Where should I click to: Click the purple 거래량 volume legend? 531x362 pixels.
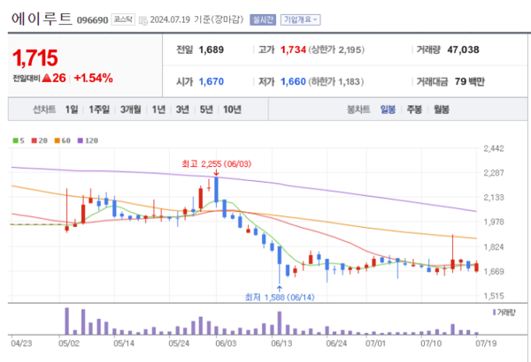click(x=504, y=313)
